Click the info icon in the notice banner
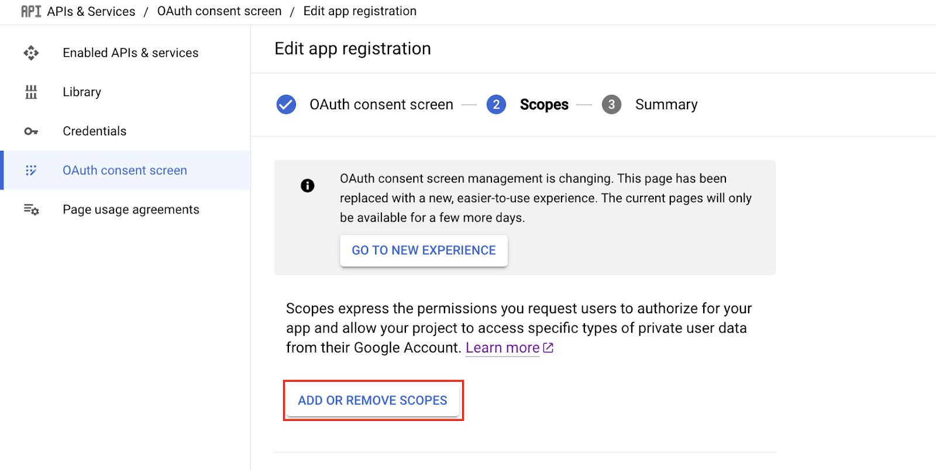 point(307,186)
